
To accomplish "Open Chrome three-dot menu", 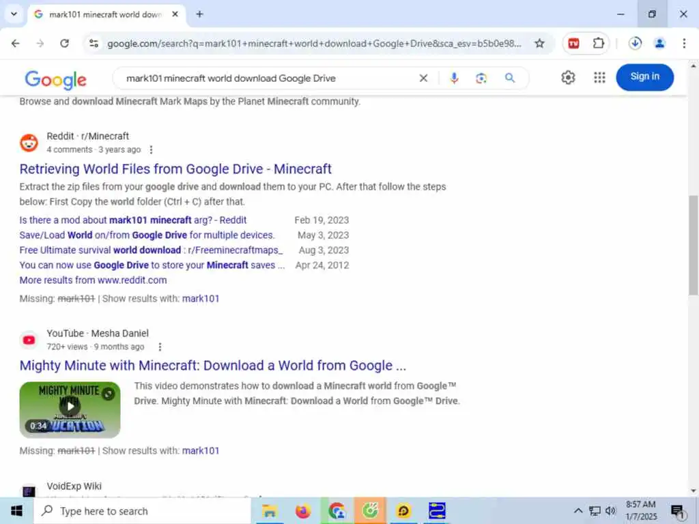I will [x=684, y=43].
